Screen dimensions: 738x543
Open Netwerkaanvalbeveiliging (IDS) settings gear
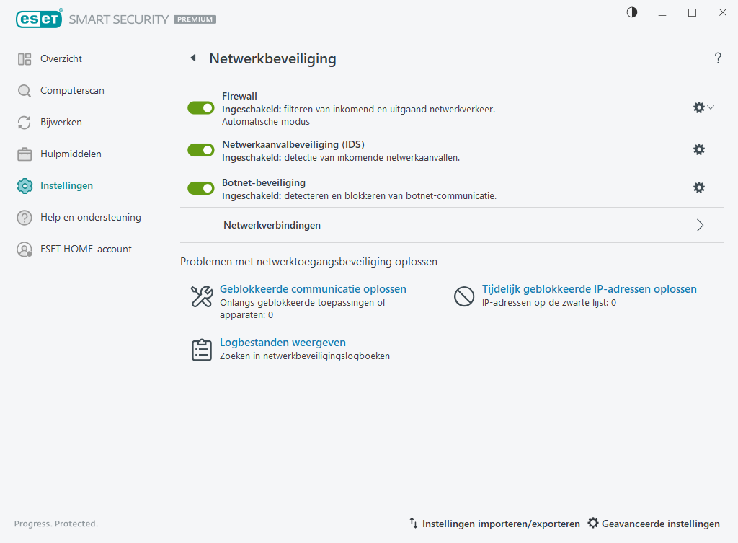pos(698,149)
